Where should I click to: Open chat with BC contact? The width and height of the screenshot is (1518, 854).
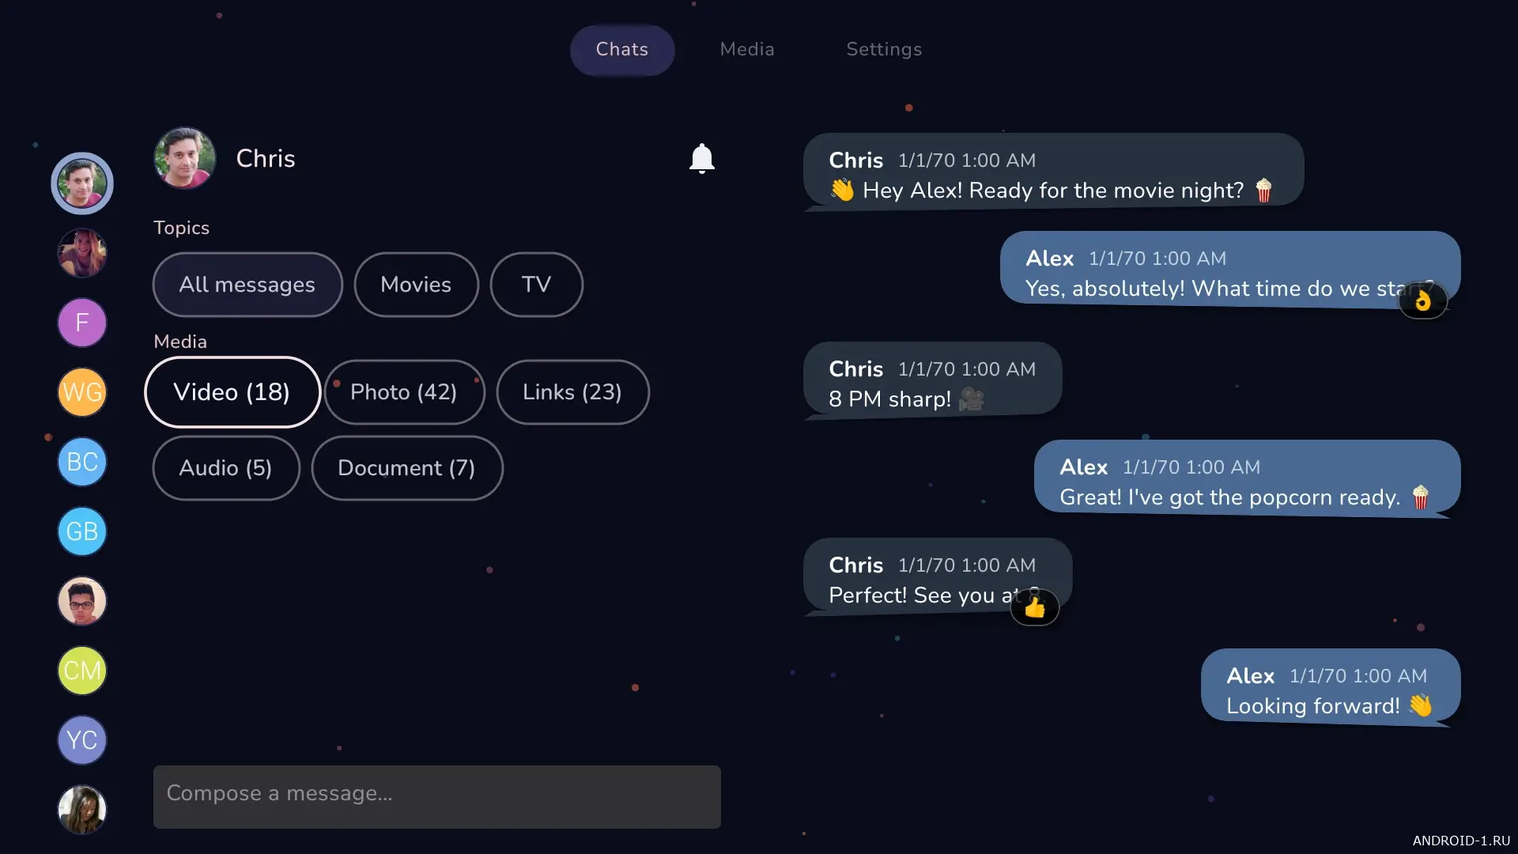tap(82, 462)
